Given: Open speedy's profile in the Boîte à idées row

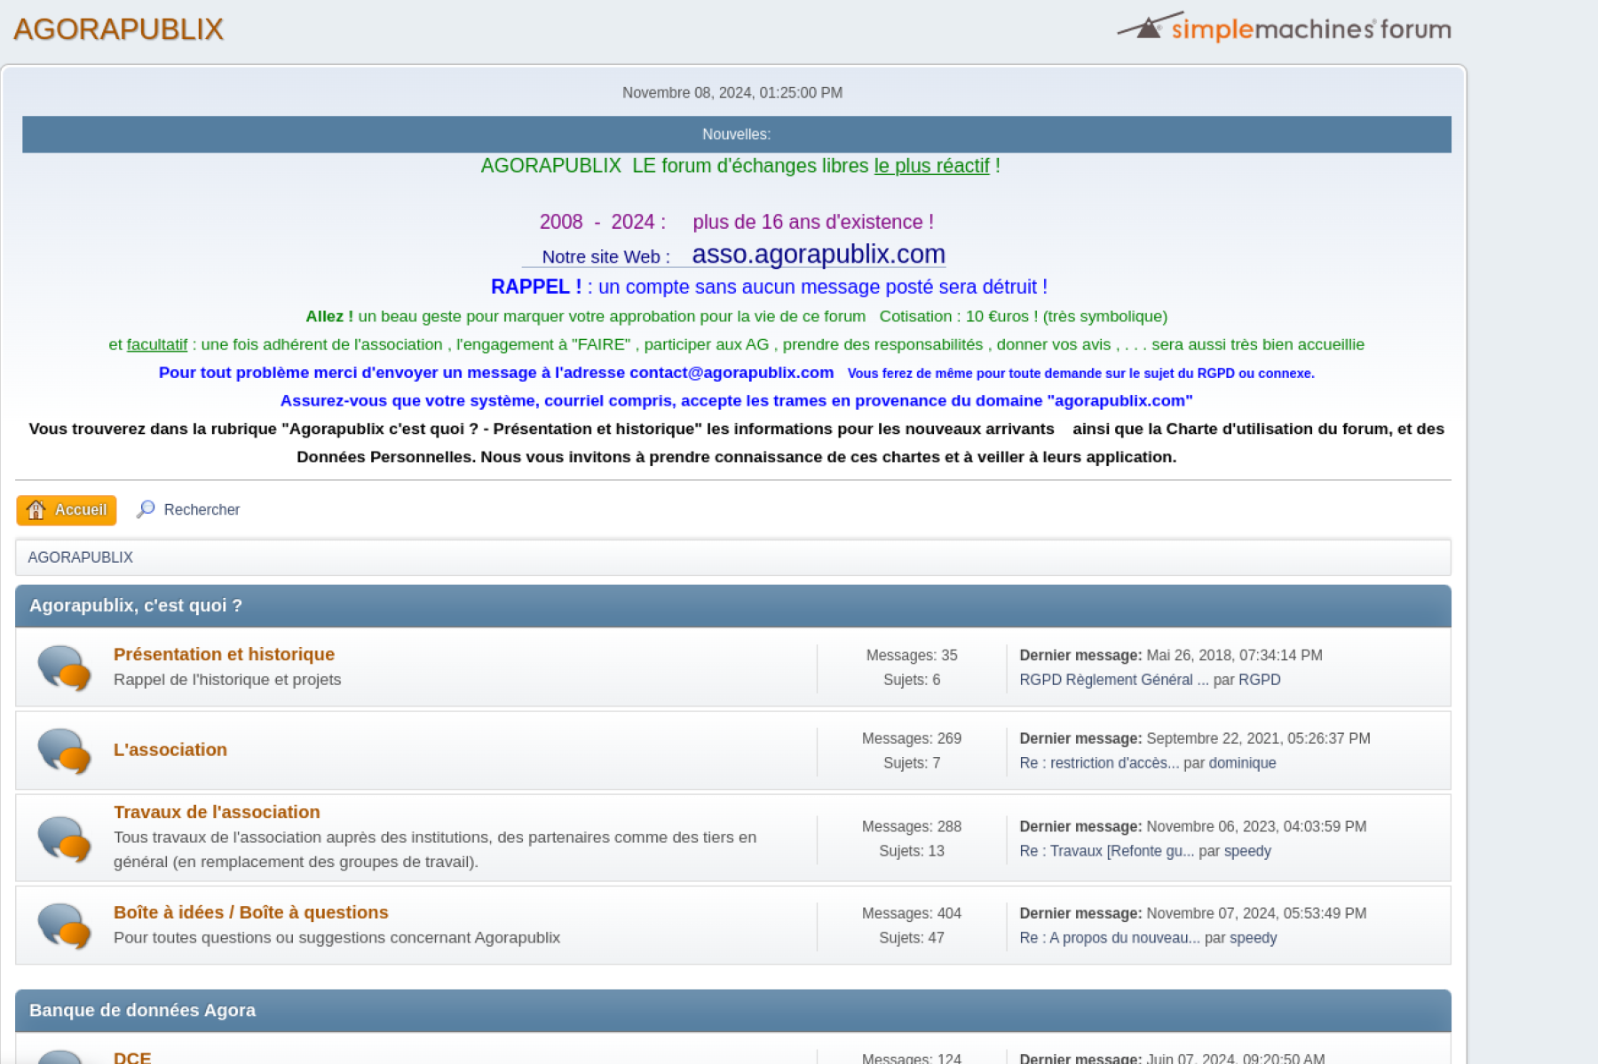Looking at the screenshot, I should coord(1254,938).
